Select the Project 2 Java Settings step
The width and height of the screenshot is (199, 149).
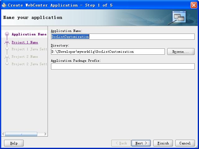(29, 64)
